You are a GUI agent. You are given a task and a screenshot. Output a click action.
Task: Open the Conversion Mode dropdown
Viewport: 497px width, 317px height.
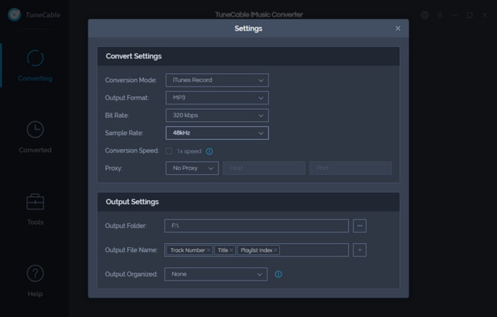tap(217, 80)
